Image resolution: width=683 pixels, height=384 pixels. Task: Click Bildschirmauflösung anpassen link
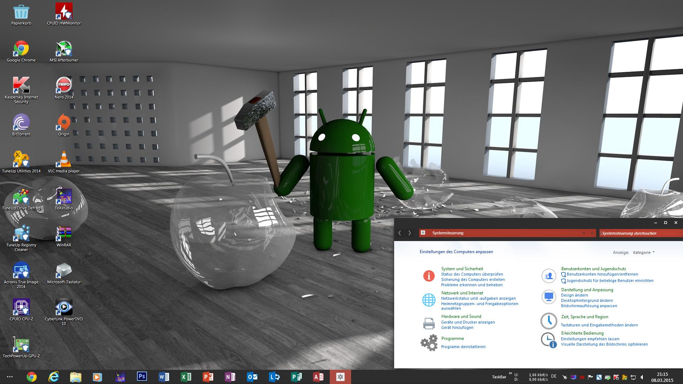pyautogui.click(x=589, y=306)
